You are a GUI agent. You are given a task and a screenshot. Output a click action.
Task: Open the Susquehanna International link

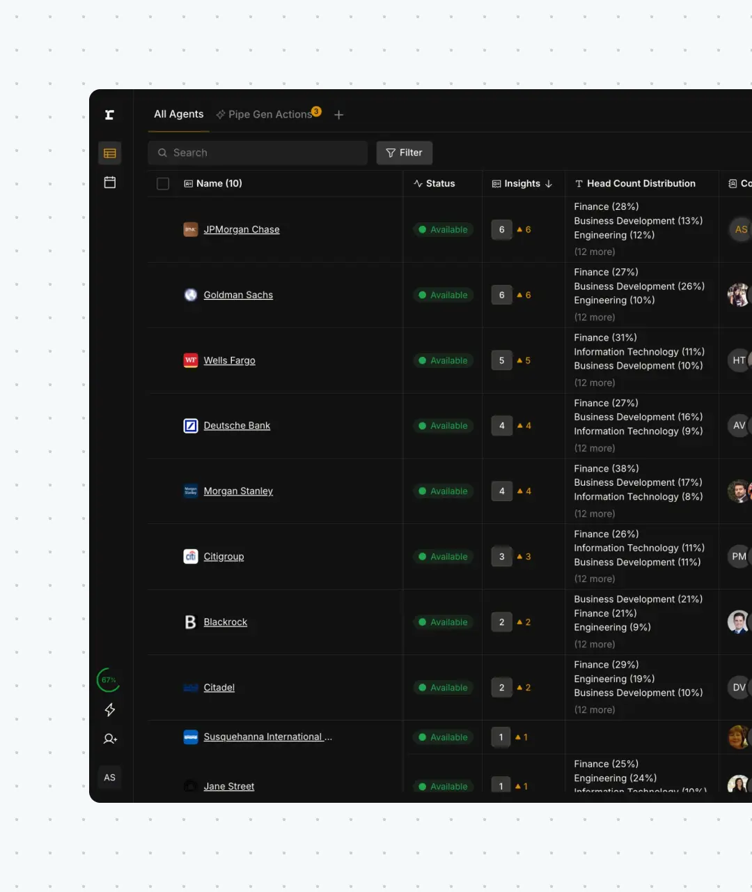[x=267, y=737]
